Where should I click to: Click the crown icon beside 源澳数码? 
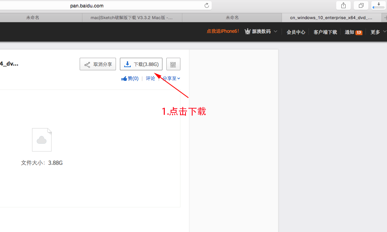tap(247, 31)
